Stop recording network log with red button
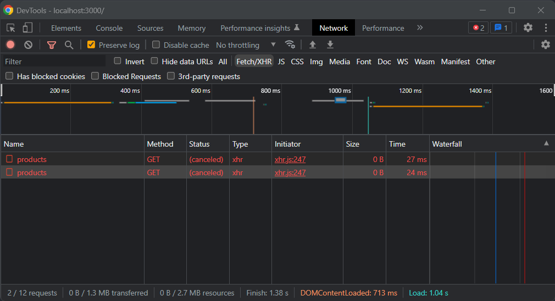The width and height of the screenshot is (555, 301). pyautogui.click(x=10, y=44)
